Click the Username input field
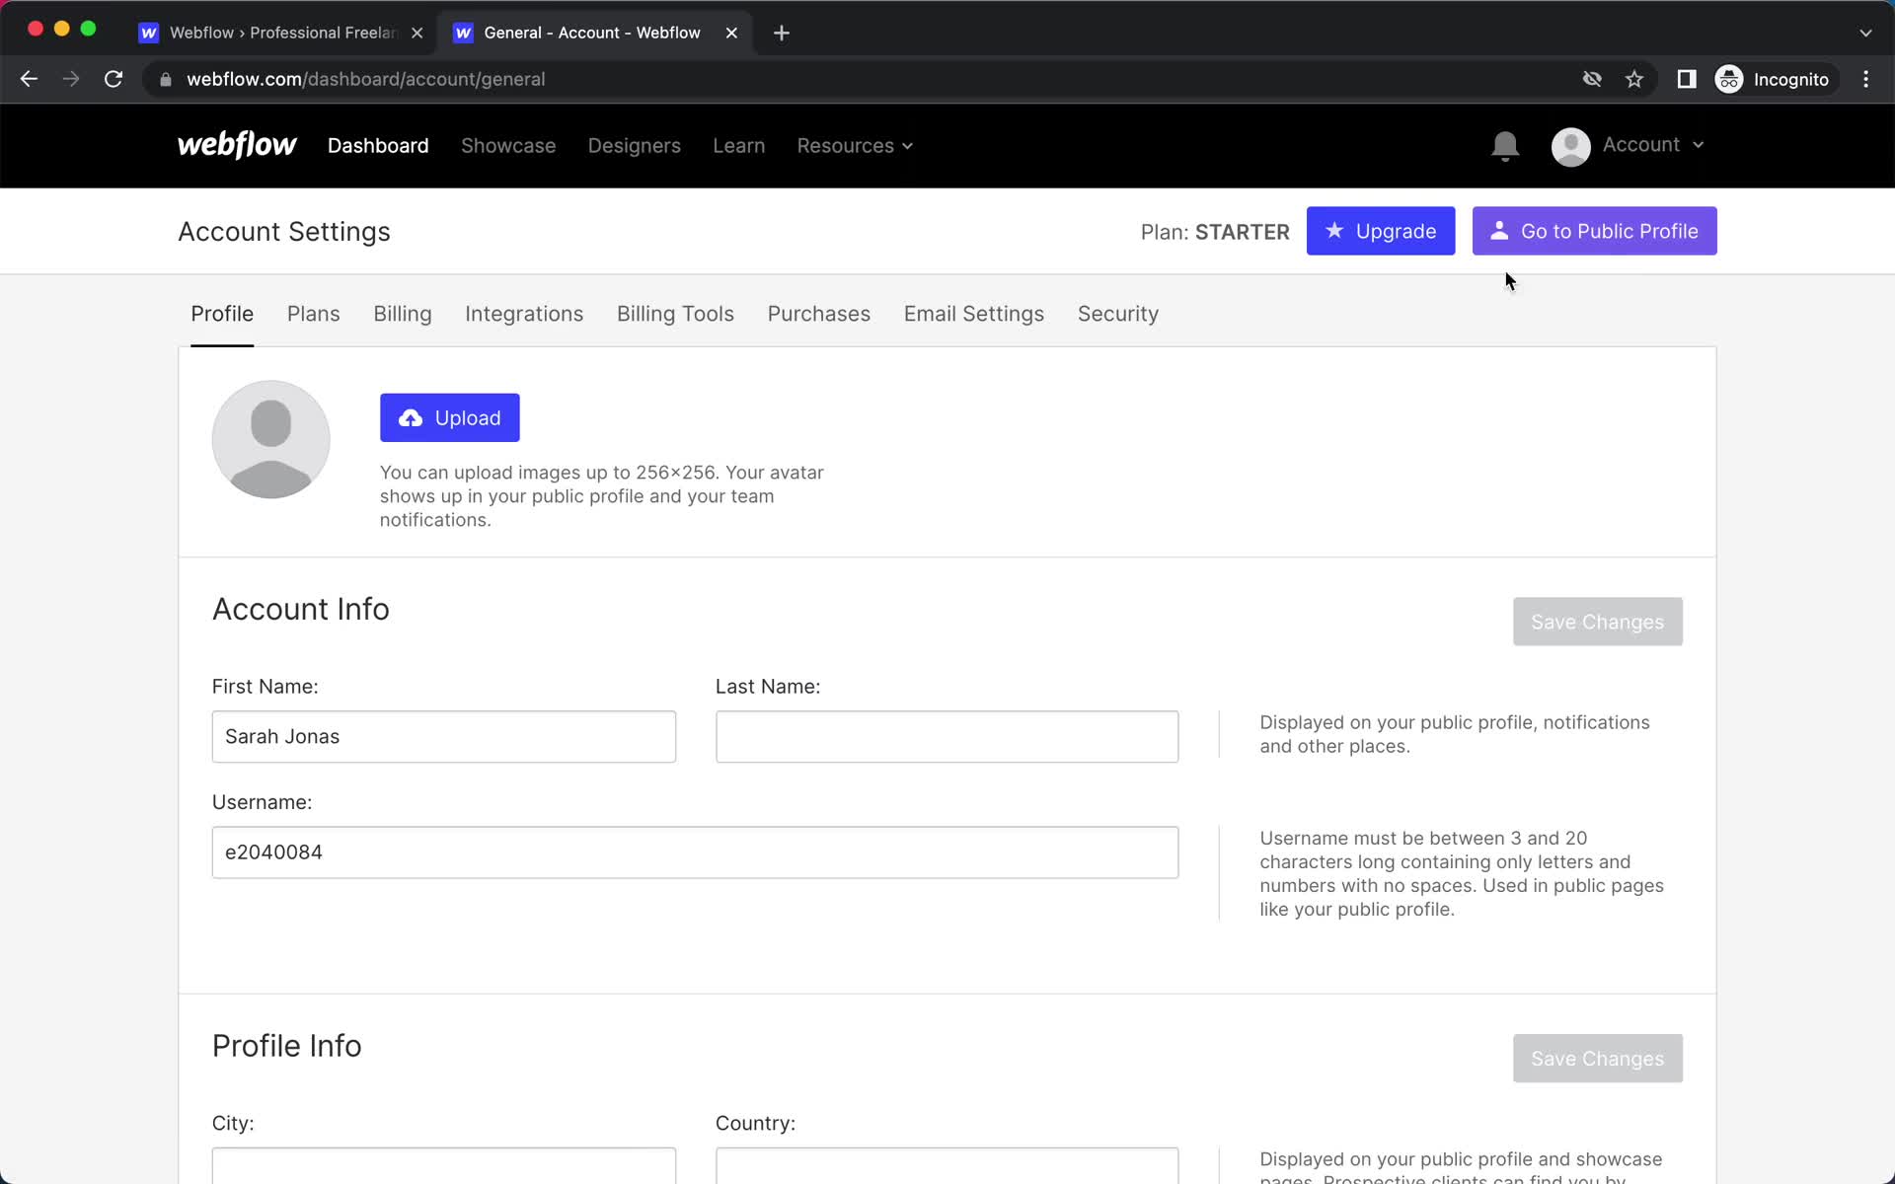The height and width of the screenshot is (1184, 1895). coord(696,852)
